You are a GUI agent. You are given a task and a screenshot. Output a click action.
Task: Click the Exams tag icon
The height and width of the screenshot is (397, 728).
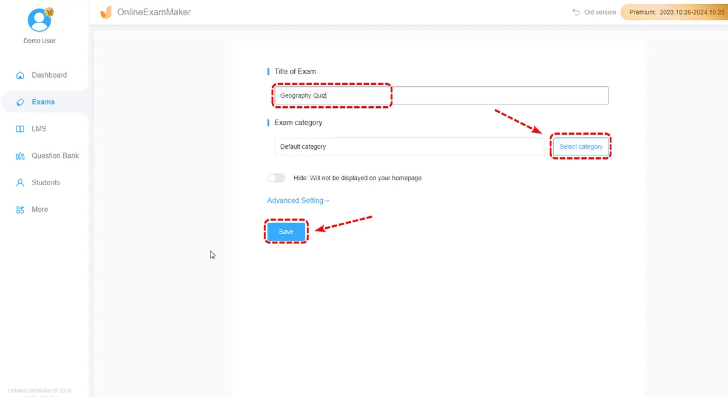click(x=20, y=102)
